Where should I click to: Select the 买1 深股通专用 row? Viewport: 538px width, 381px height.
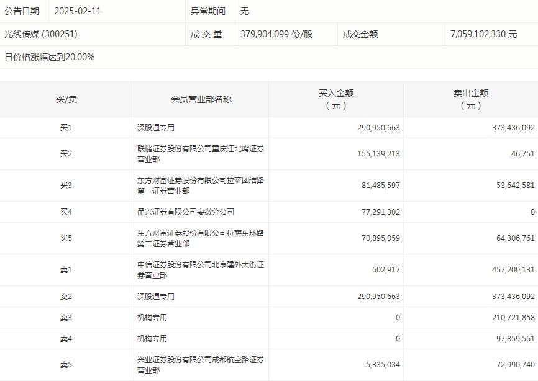269,127
